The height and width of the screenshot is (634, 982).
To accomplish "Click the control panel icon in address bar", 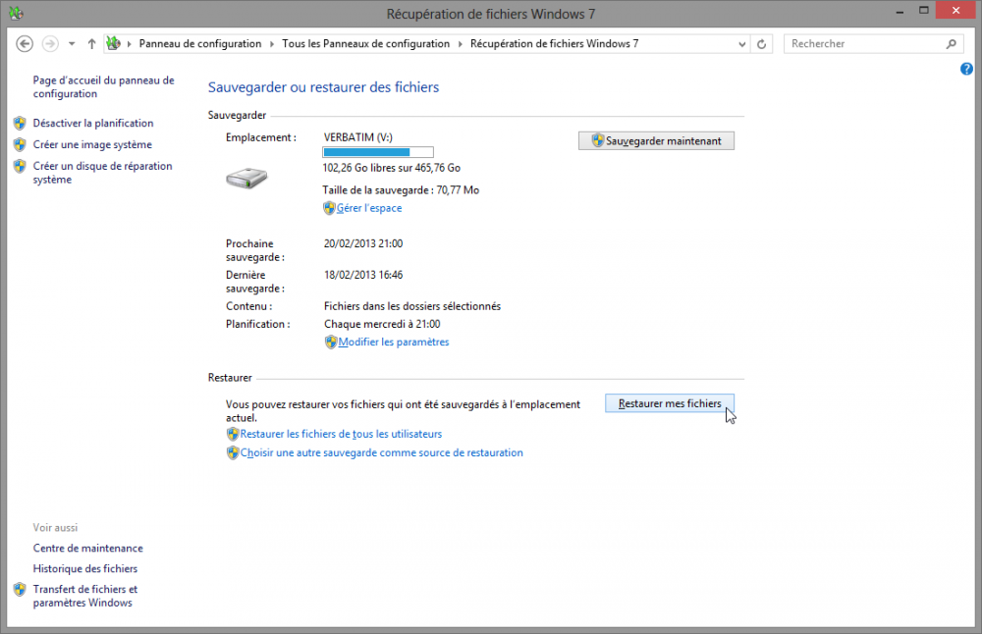I will click(x=113, y=43).
